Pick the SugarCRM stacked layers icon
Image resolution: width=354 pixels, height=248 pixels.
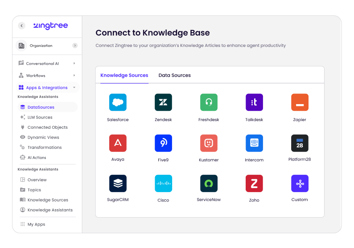click(118, 183)
